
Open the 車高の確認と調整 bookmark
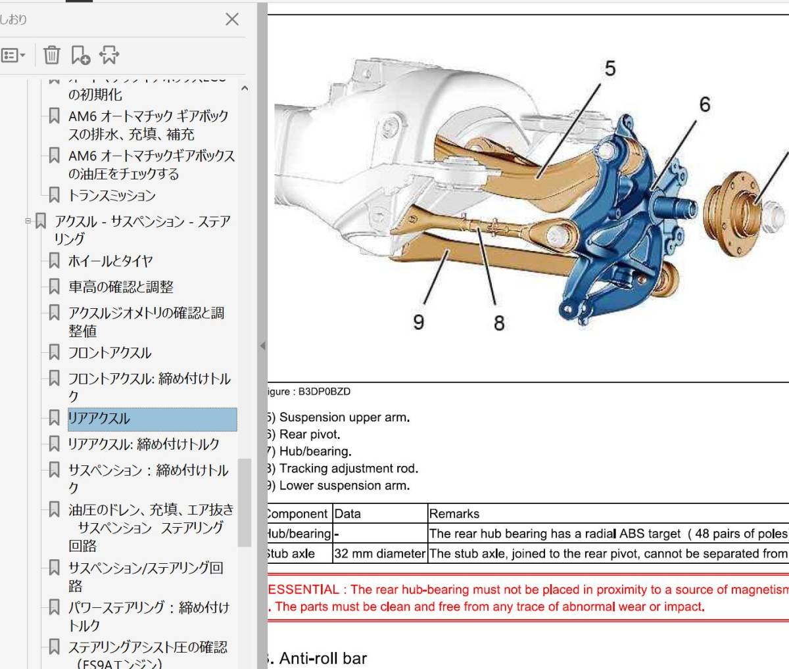pos(121,287)
